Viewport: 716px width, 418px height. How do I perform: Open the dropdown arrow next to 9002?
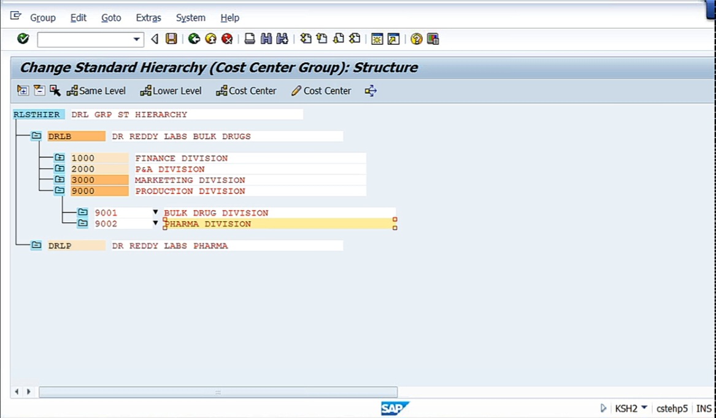155,223
